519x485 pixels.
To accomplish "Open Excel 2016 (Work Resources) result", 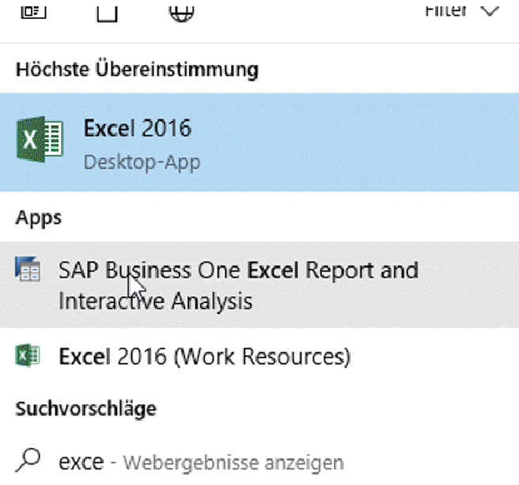I will pos(204,357).
